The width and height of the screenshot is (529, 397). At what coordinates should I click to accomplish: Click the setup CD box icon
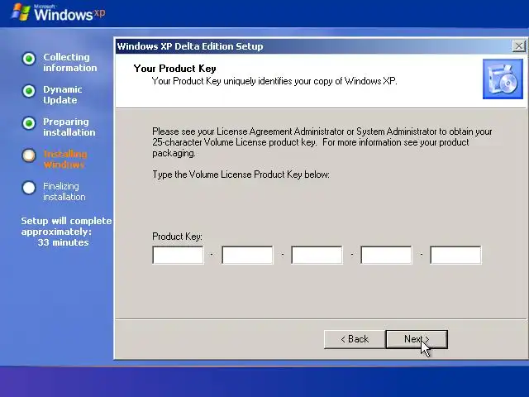[503, 79]
